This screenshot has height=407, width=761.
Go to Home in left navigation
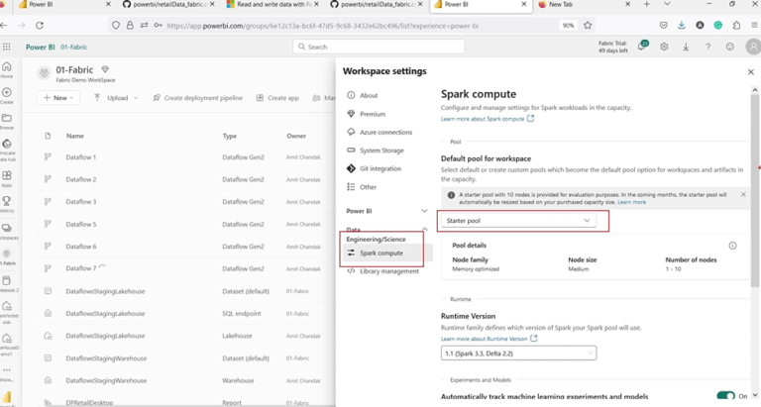(7, 70)
